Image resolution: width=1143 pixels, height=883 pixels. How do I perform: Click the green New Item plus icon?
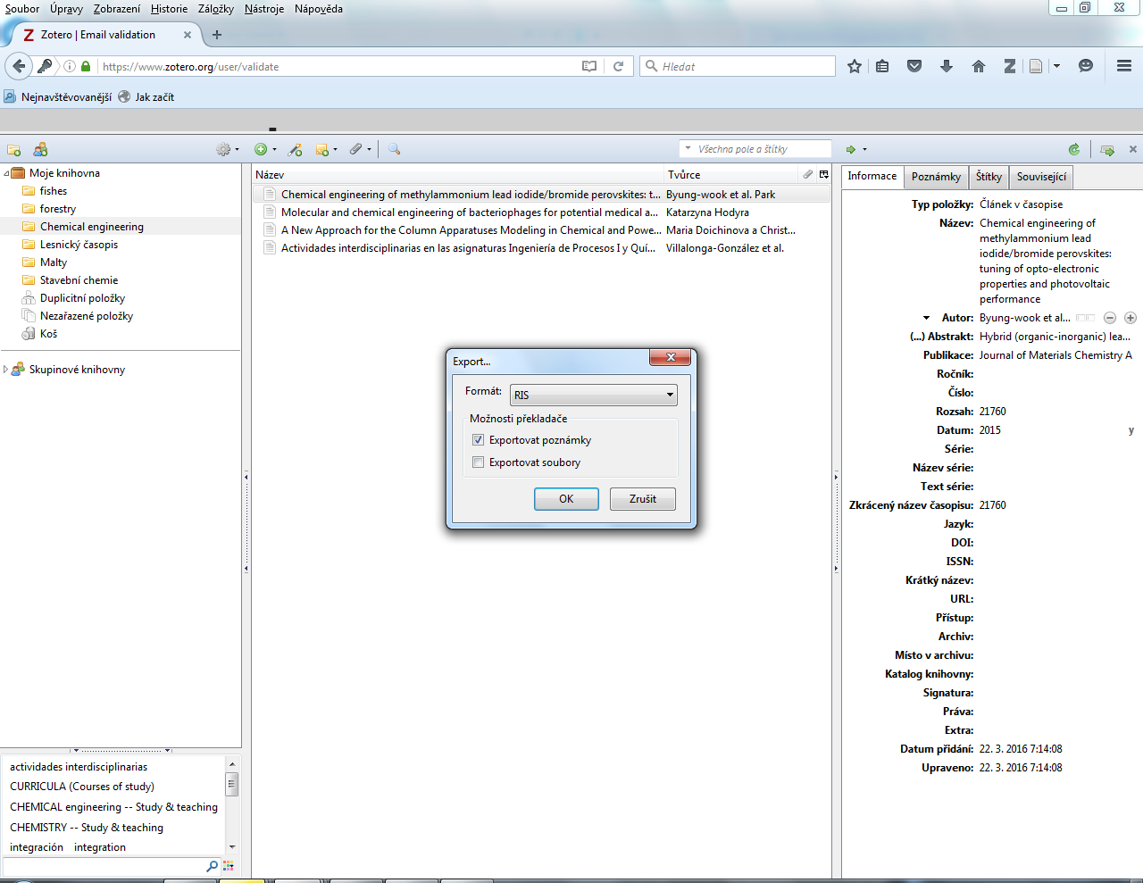point(261,150)
